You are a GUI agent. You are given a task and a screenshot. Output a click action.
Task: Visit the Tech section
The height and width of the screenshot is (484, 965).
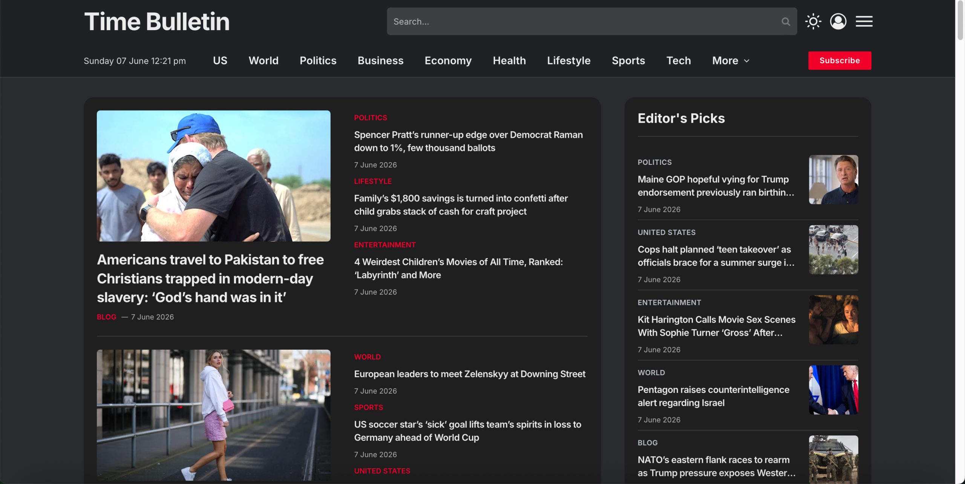click(679, 61)
